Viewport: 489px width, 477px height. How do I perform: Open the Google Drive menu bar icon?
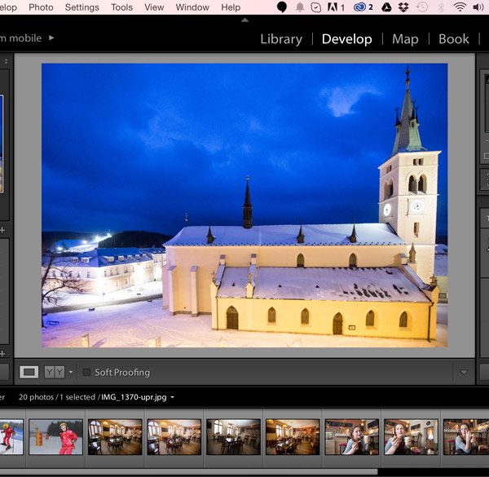(x=386, y=7)
